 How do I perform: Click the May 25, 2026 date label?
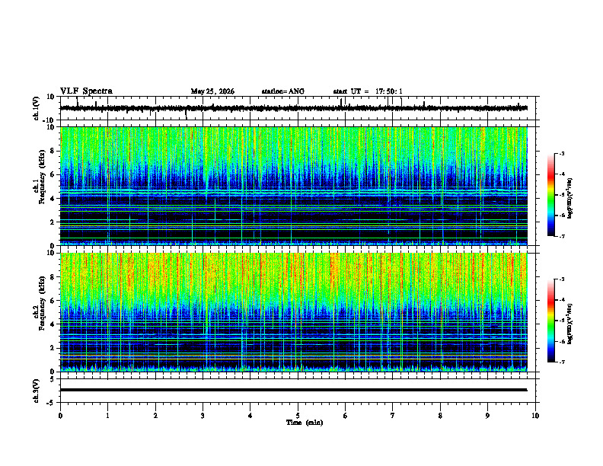(x=212, y=91)
